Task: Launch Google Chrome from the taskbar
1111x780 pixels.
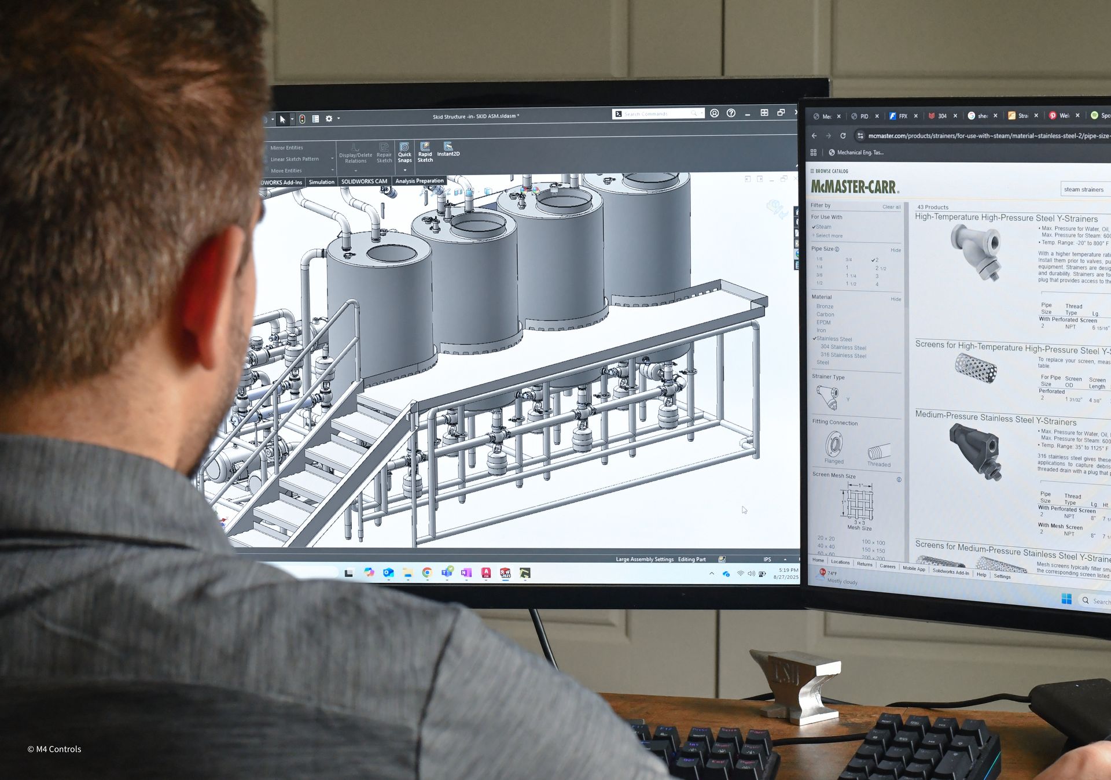Action: 427,572
